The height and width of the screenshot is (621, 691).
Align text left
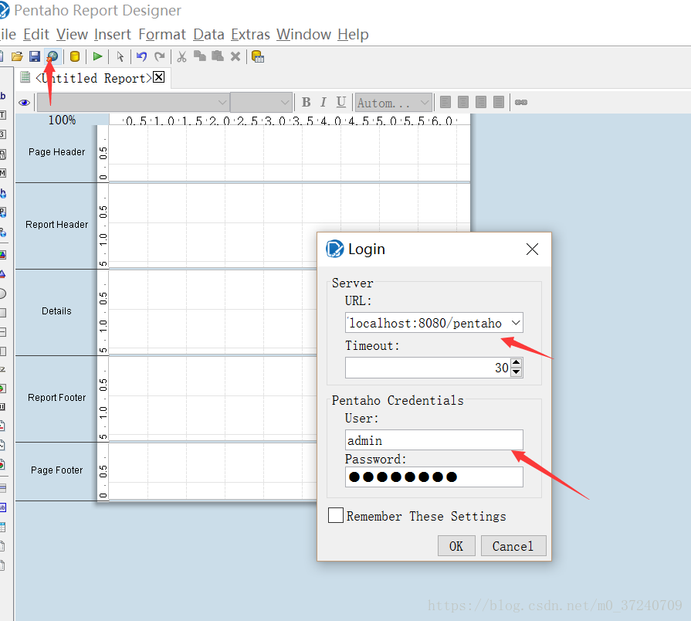(445, 102)
